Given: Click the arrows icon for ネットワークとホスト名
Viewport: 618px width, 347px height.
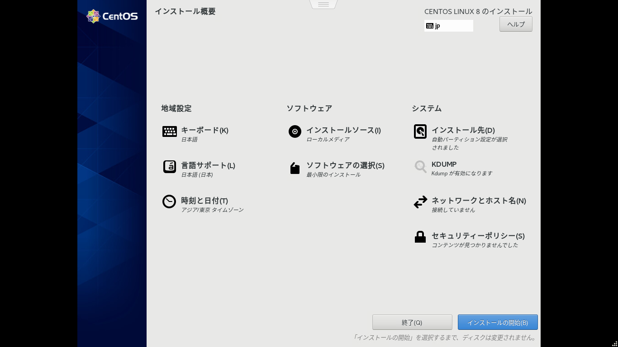Looking at the screenshot, I should tap(420, 202).
